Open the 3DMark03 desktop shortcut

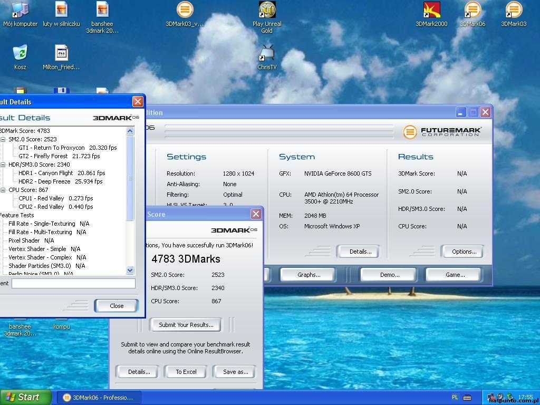514,14
